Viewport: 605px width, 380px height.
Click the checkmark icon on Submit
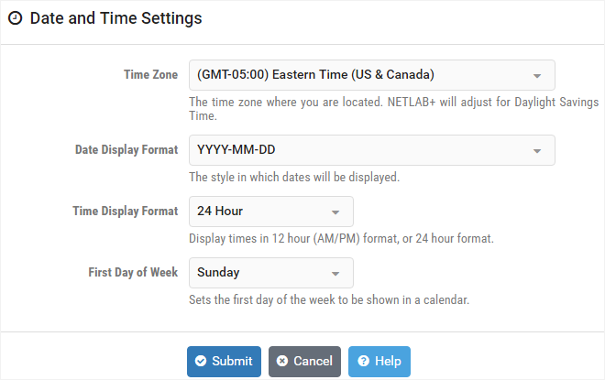pos(201,362)
